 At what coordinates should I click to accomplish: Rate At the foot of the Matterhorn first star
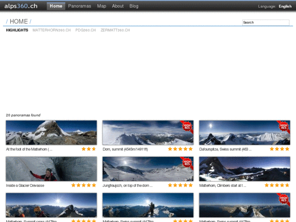click(x=83, y=149)
